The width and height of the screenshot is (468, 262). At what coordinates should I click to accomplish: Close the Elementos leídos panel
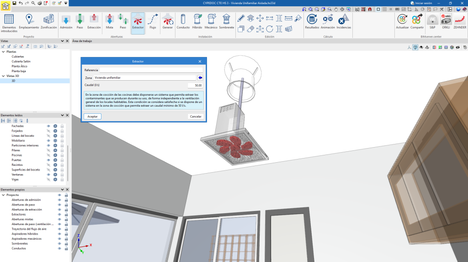[x=67, y=115]
